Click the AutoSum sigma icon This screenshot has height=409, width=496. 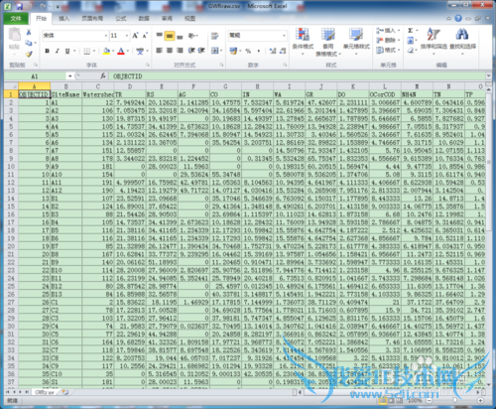click(x=411, y=31)
